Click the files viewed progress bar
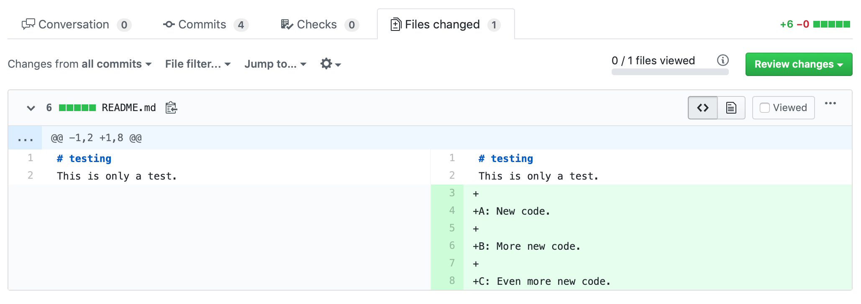Screen dimensions: 861x304 click(670, 72)
